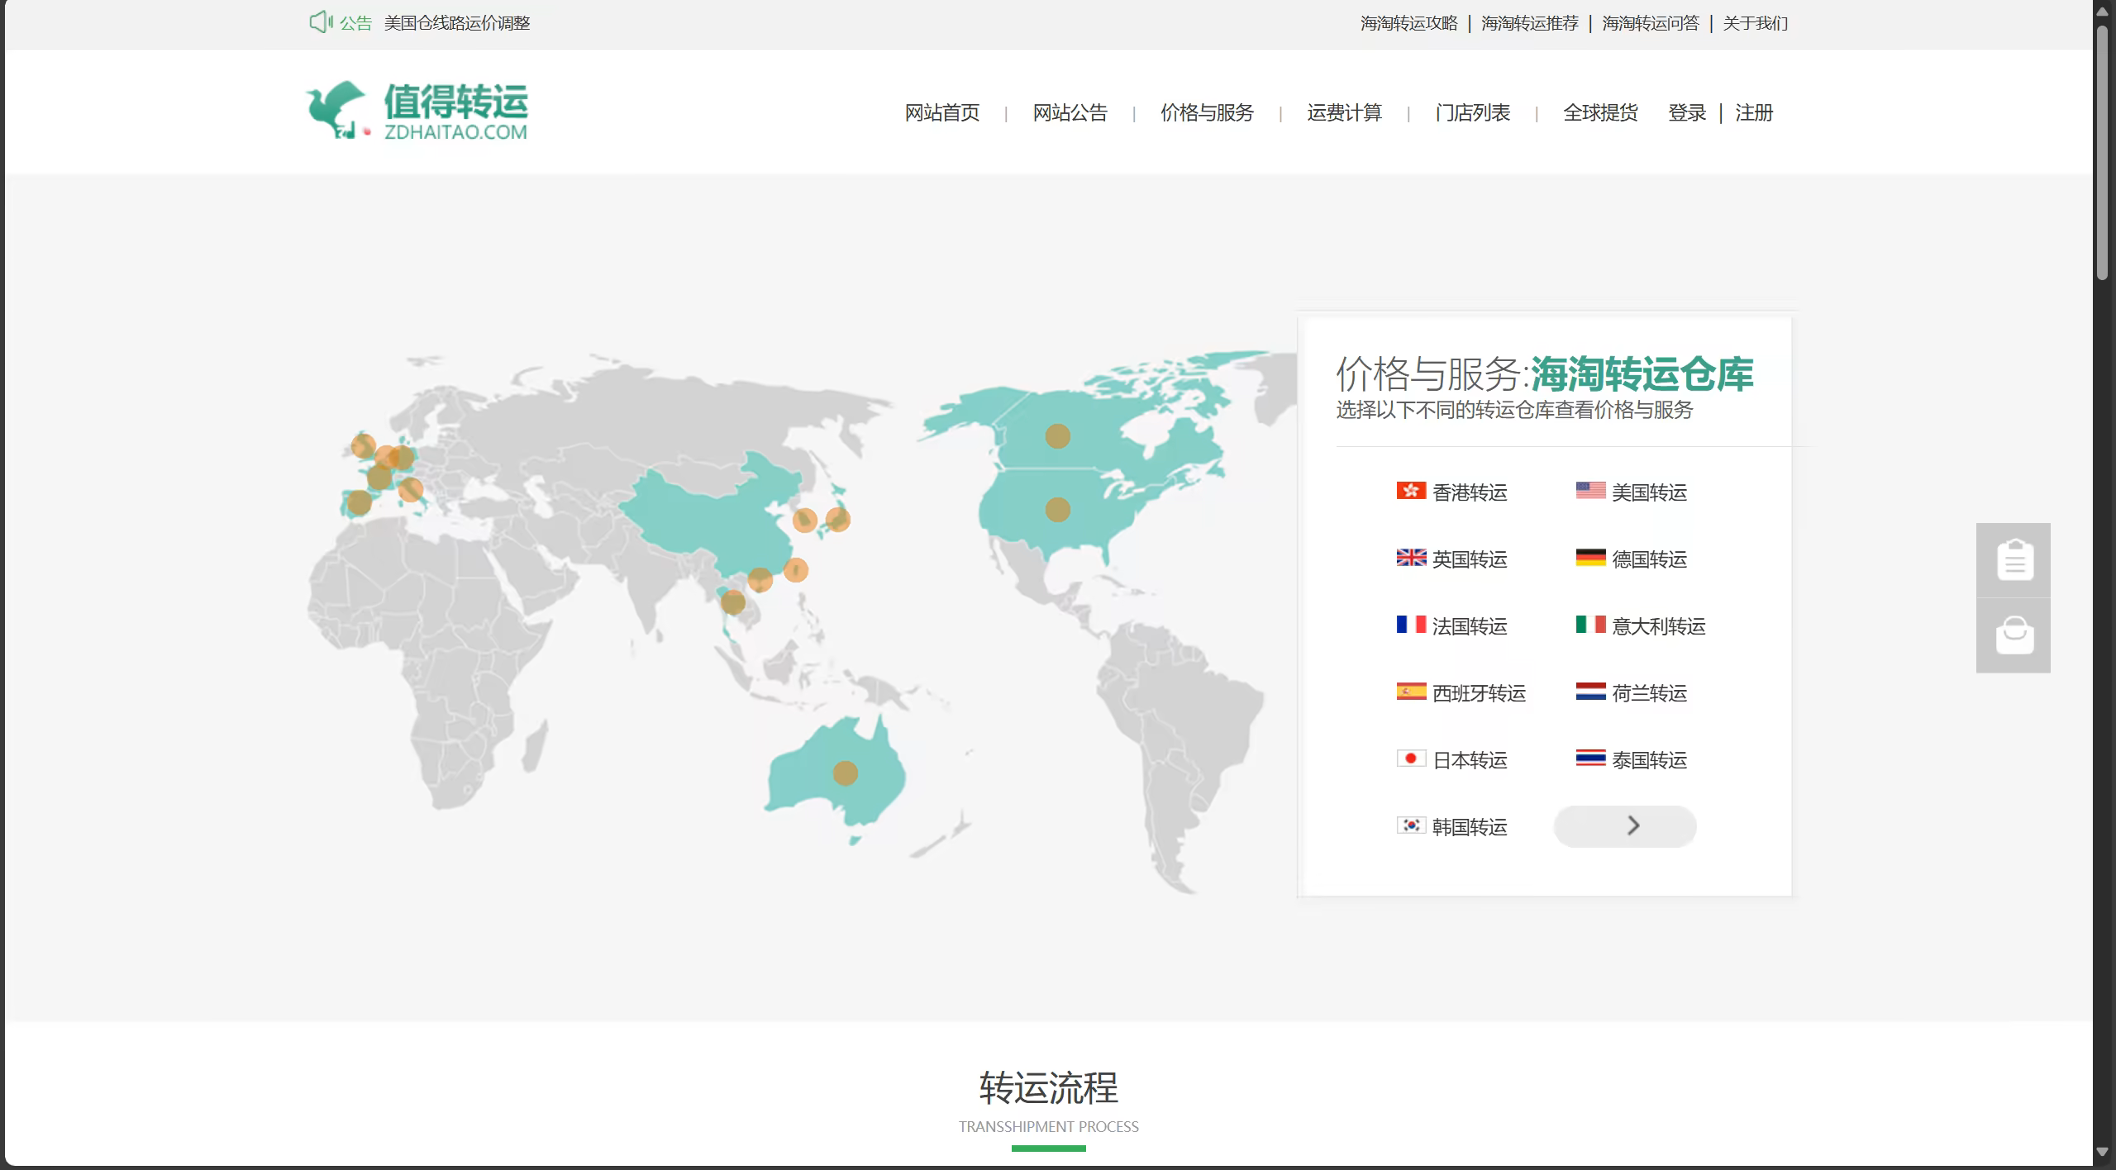
Task: Click the United States flag icon
Action: click(1590, 491)
